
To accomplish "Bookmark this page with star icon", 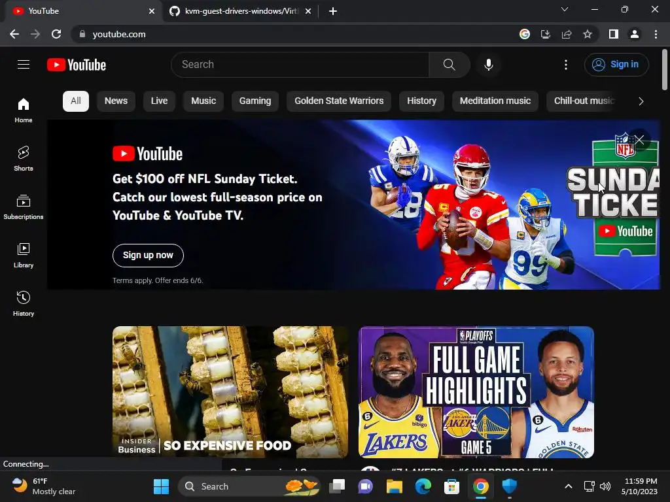I will tap(588, 34).
